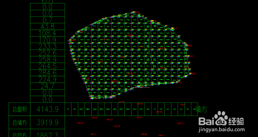Select the 总面积 label cell
The image size is (258, 137).
20,109
